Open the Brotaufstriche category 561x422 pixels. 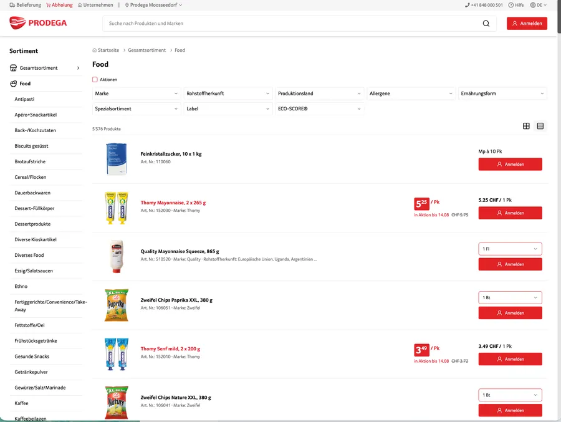click(x=30, y=161)
